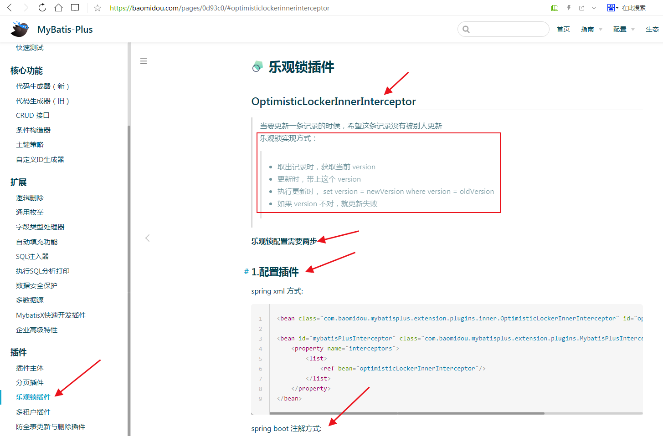The image size is (663, 436).
Task: Open 代码生成器（新） in the sidebar
Action: [x=42, y=86]
